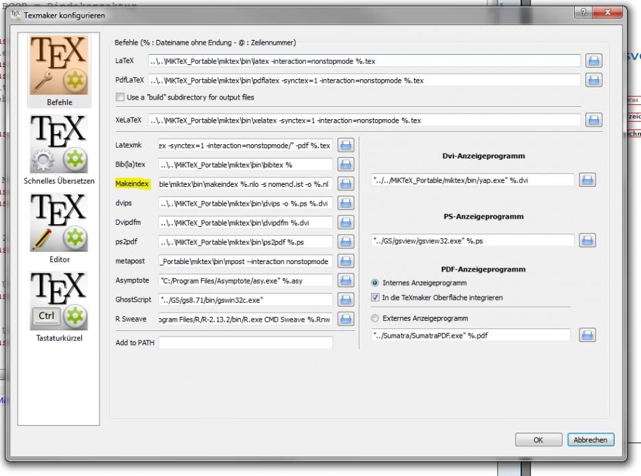Browse for the dvips command path
The height and width of the screenshot is (476, 641).
point(346,203)
